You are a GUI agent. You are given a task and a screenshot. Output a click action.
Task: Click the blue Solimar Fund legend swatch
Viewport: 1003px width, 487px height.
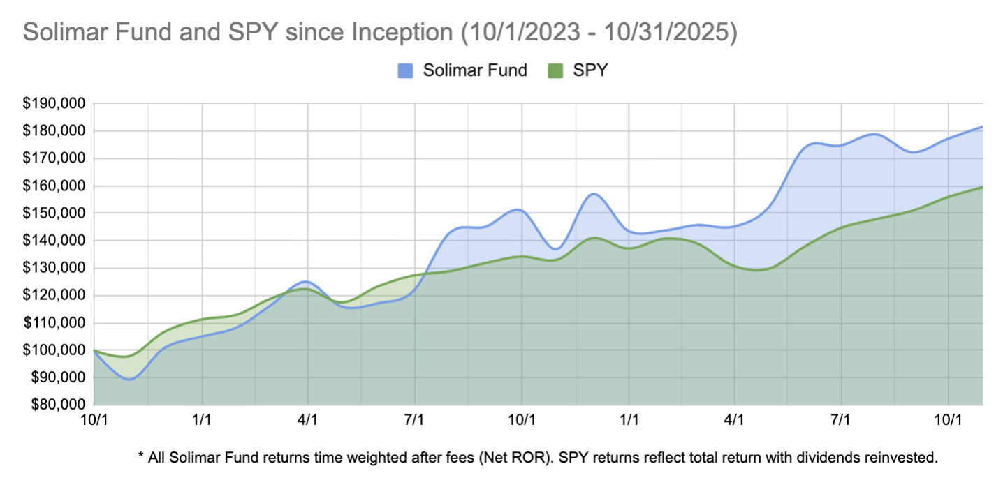tap(406, 70)
